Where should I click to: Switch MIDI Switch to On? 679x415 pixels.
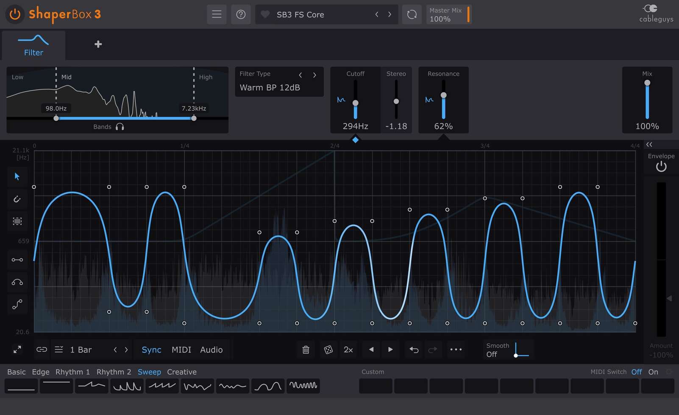pyautogui.click(x=653, y=372)
